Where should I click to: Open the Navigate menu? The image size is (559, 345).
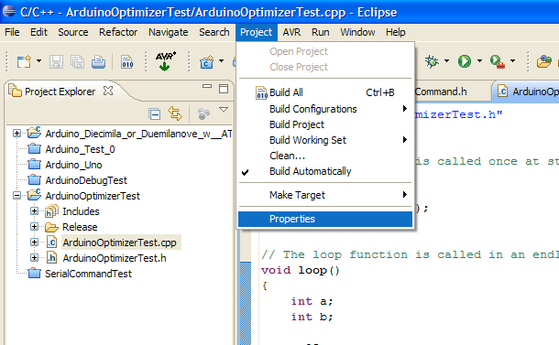pos(169,32)
